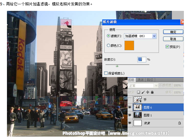Click the 浓度 slider handle
186x139 pixels.
coord(117,66)
